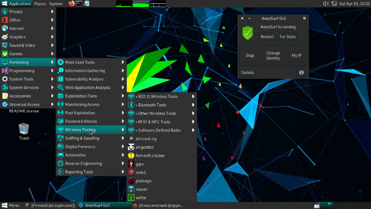Open Universal Access submenu
This screenshot has width=371, height=209.
[28, 104]
